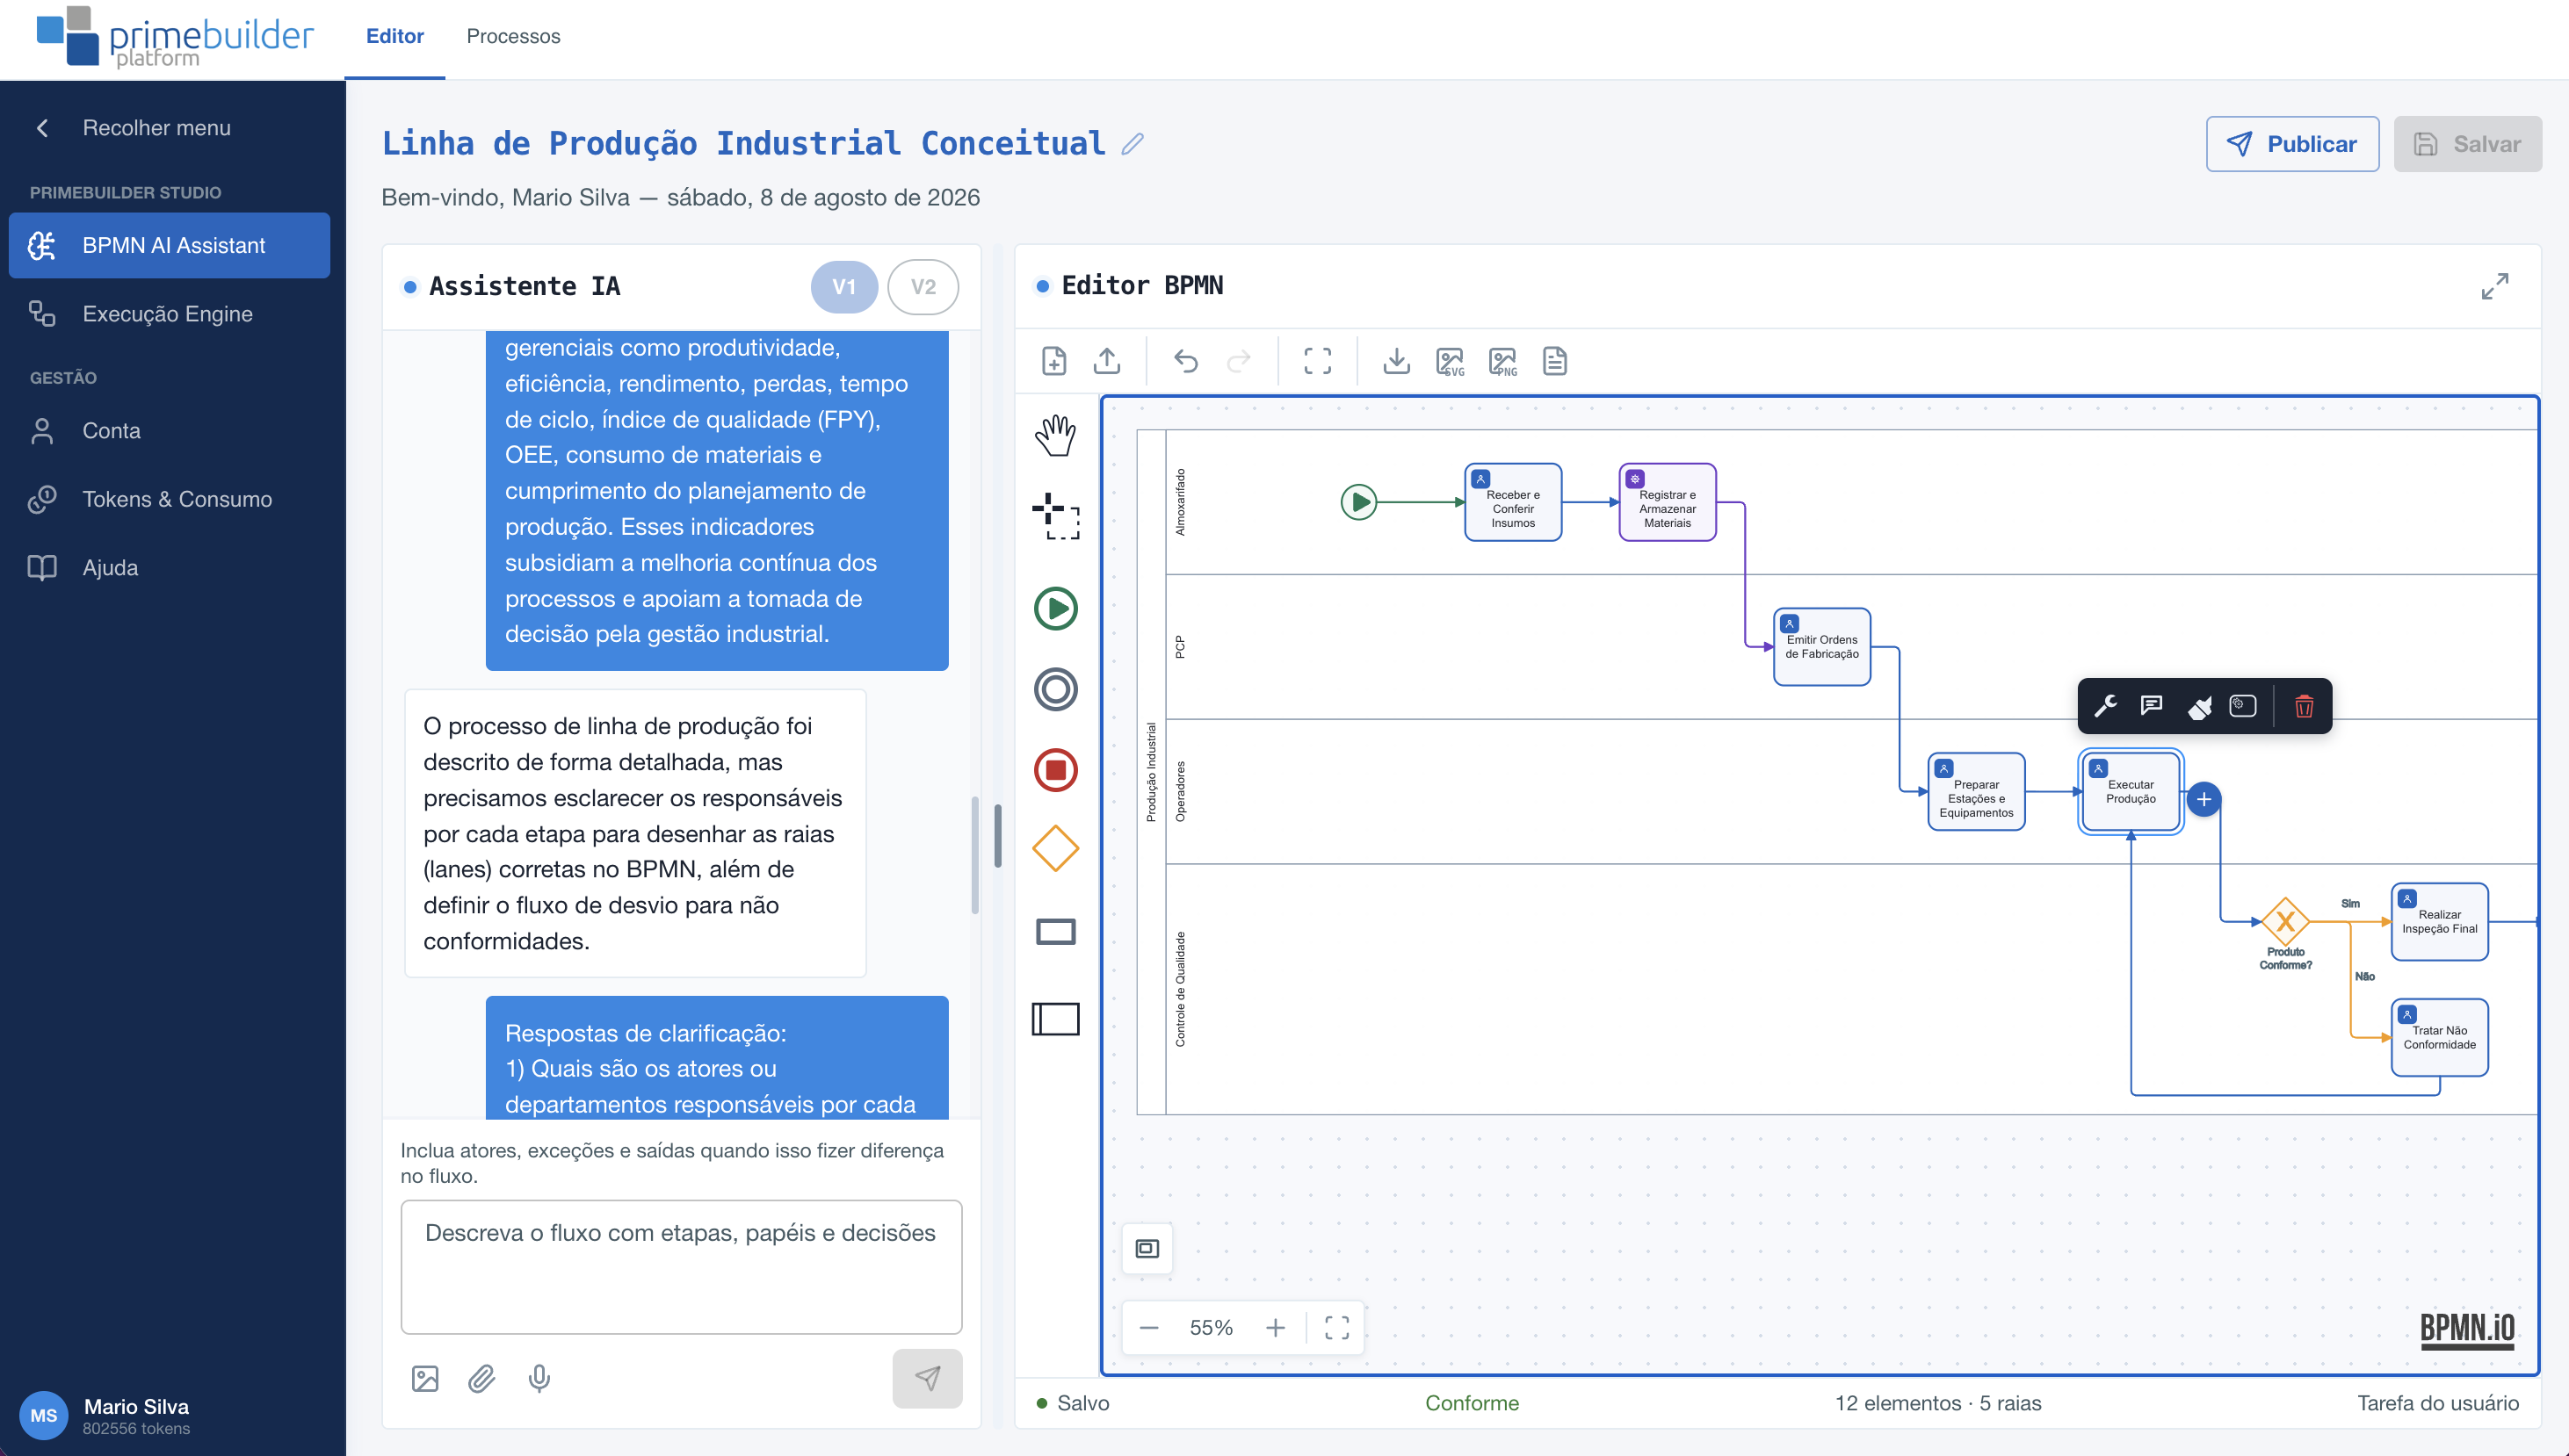
Task: Undo the last change
Action: pyautogui.click(x=1185, y=361)
